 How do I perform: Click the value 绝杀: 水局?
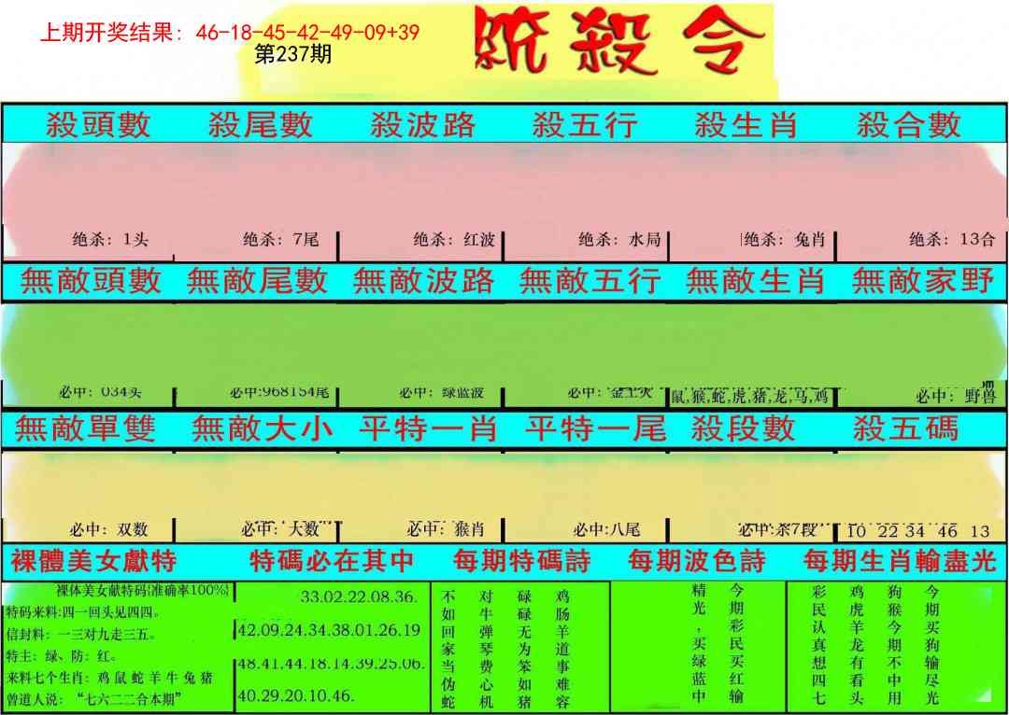pos(619,240)
